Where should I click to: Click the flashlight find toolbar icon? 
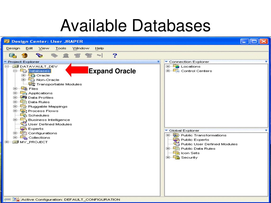point(39,56)
